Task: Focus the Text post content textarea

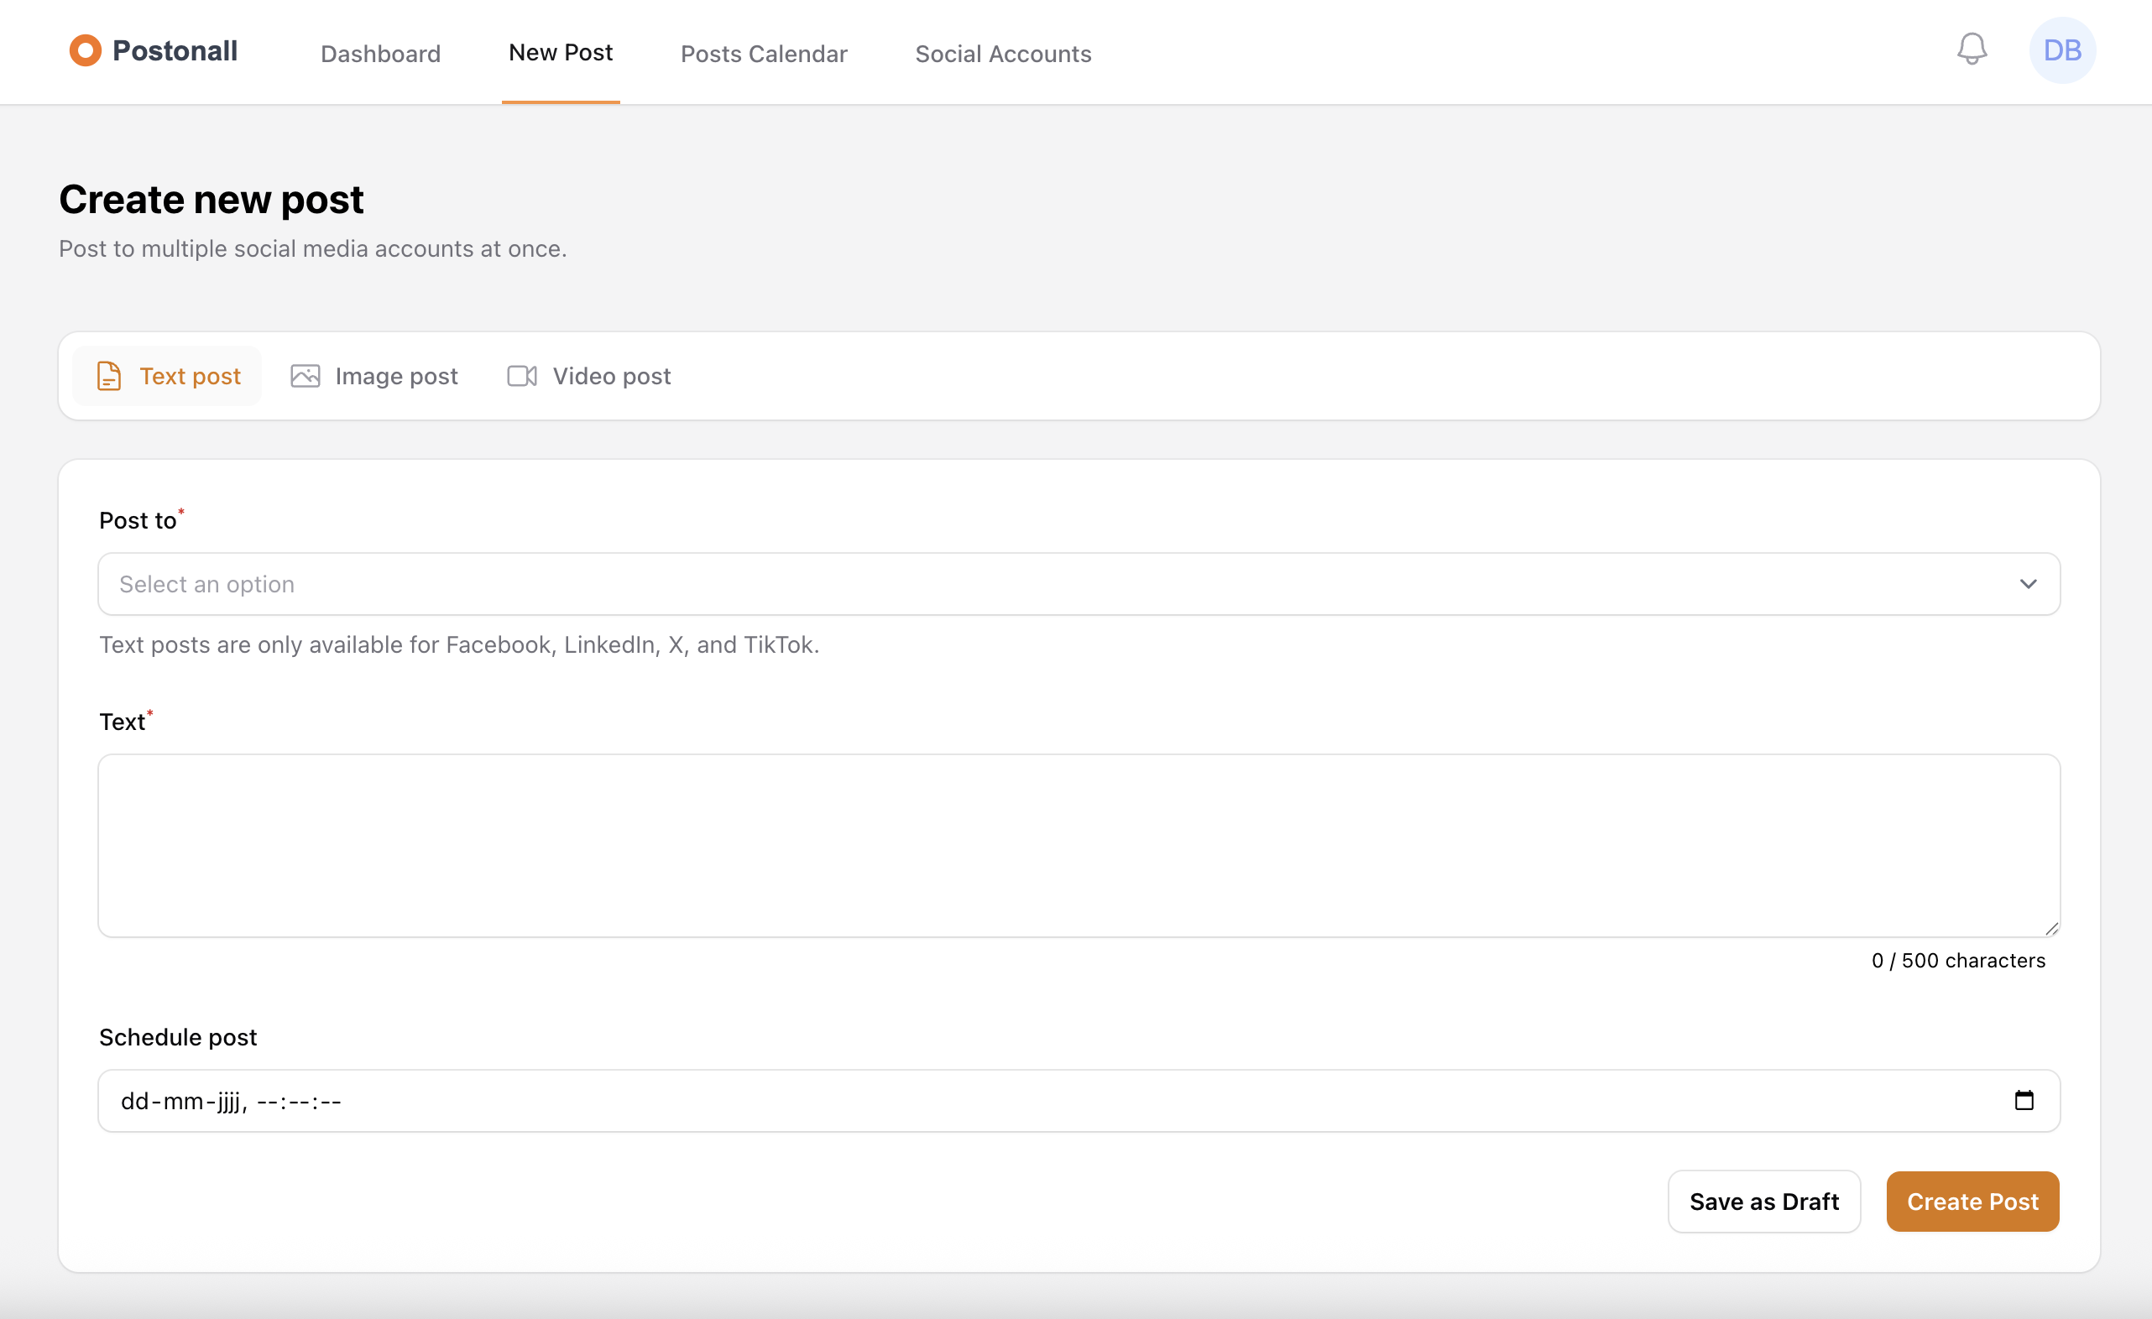Action: [1078, 845]
